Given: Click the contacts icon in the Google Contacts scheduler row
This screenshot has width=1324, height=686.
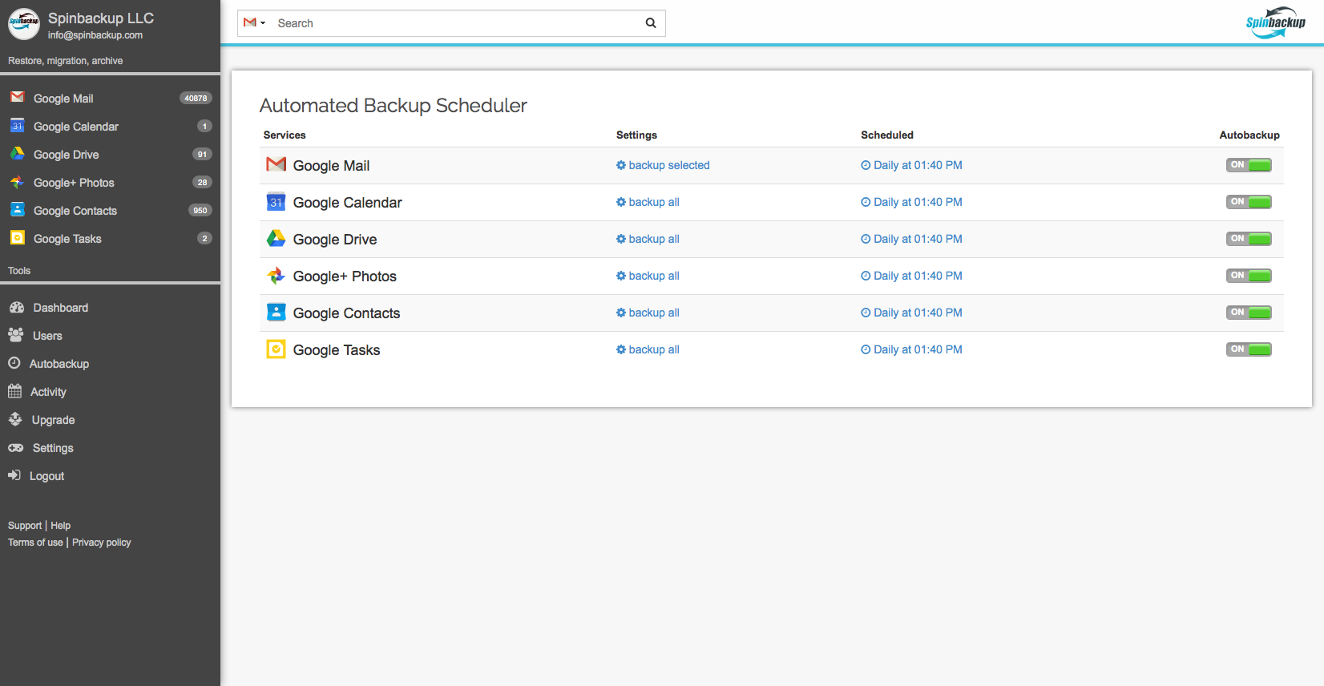Looking at the screenshot, I should point(277,313).
